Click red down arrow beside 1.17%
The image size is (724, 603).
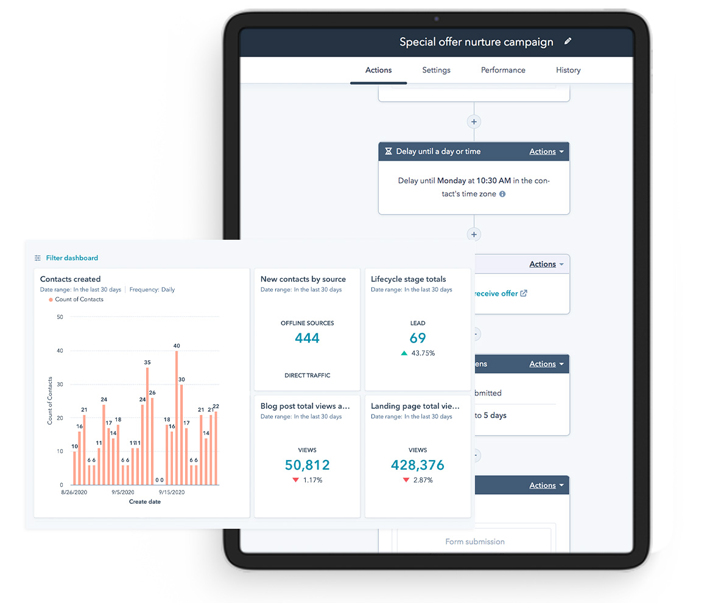point(295,480)
